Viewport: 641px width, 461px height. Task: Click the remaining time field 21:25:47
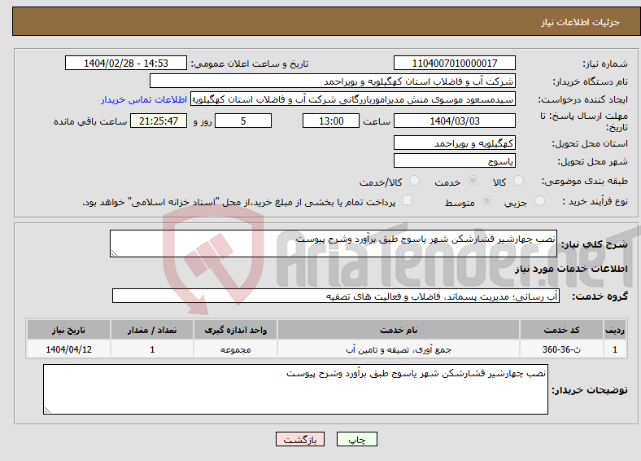pyautogui.click(x=159, y=121)
